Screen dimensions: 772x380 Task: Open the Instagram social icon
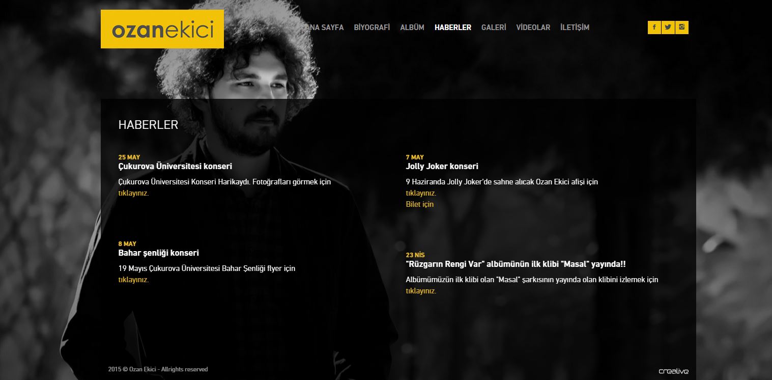(682, 28)
